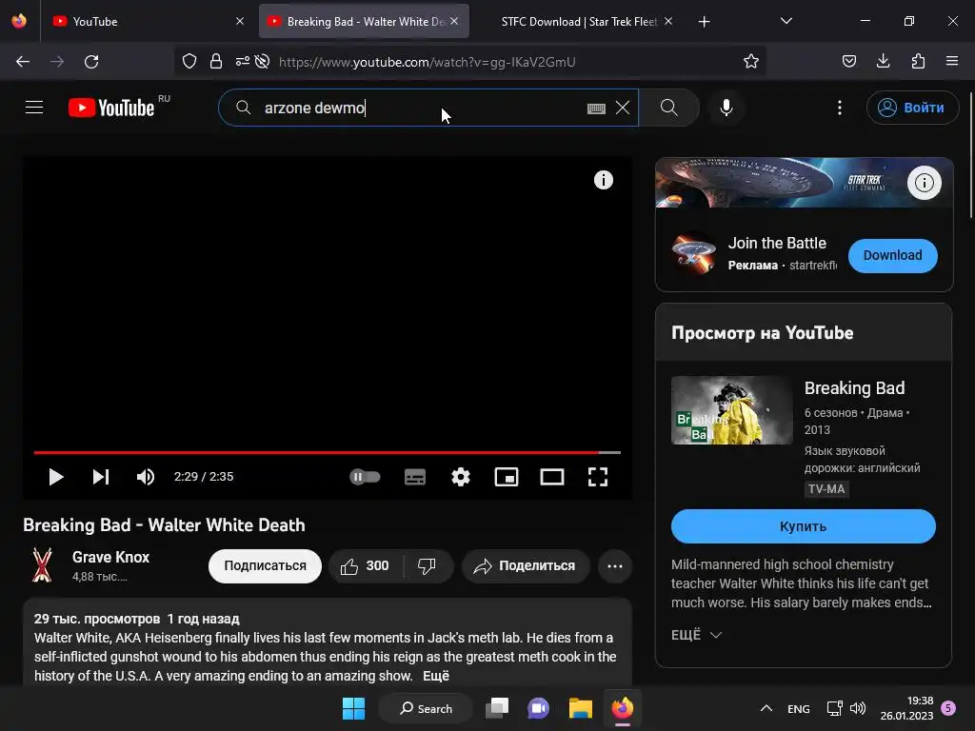Viewport: 975px width, 731px height.
Task: Open Firefox application menu
Action: click(x=952, y=61)
